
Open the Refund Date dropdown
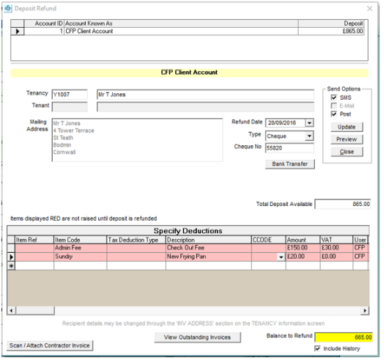309,122
